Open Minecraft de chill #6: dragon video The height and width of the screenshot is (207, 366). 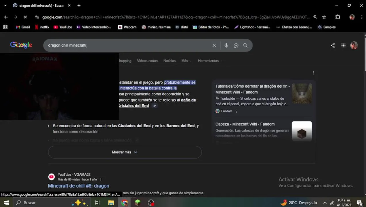pos(78,186)
